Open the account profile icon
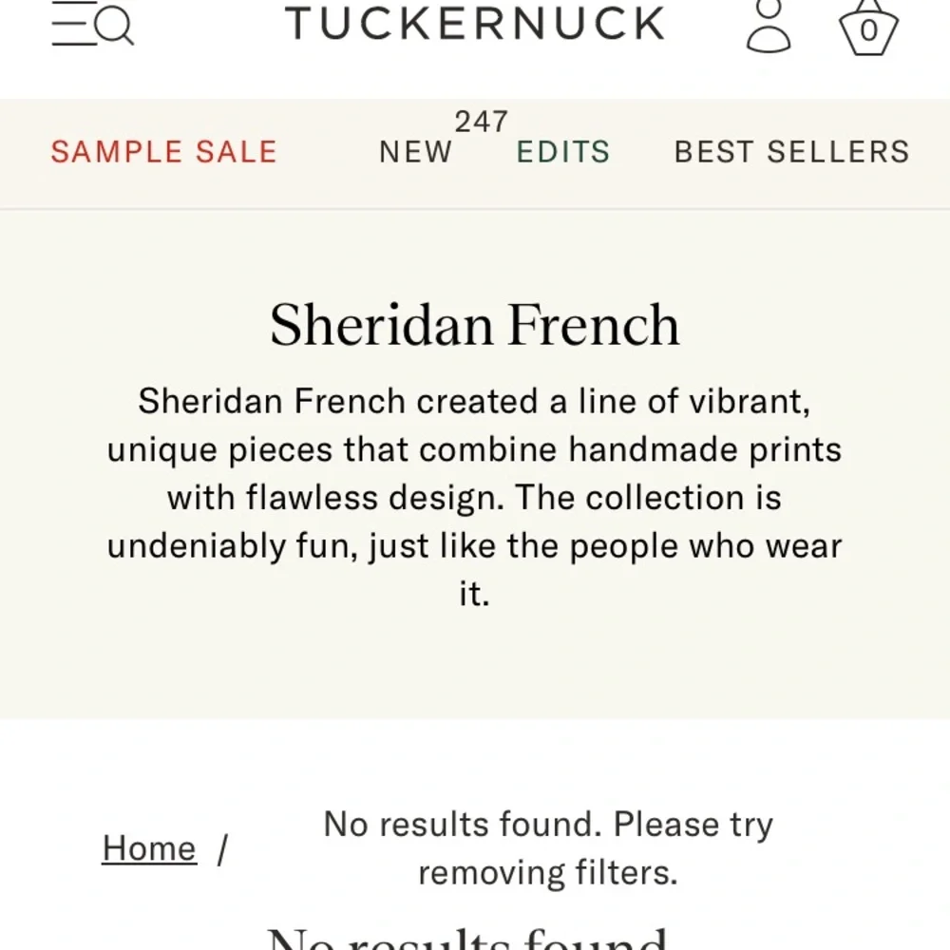This screenshot has height=950, width=950. (769, 26)
